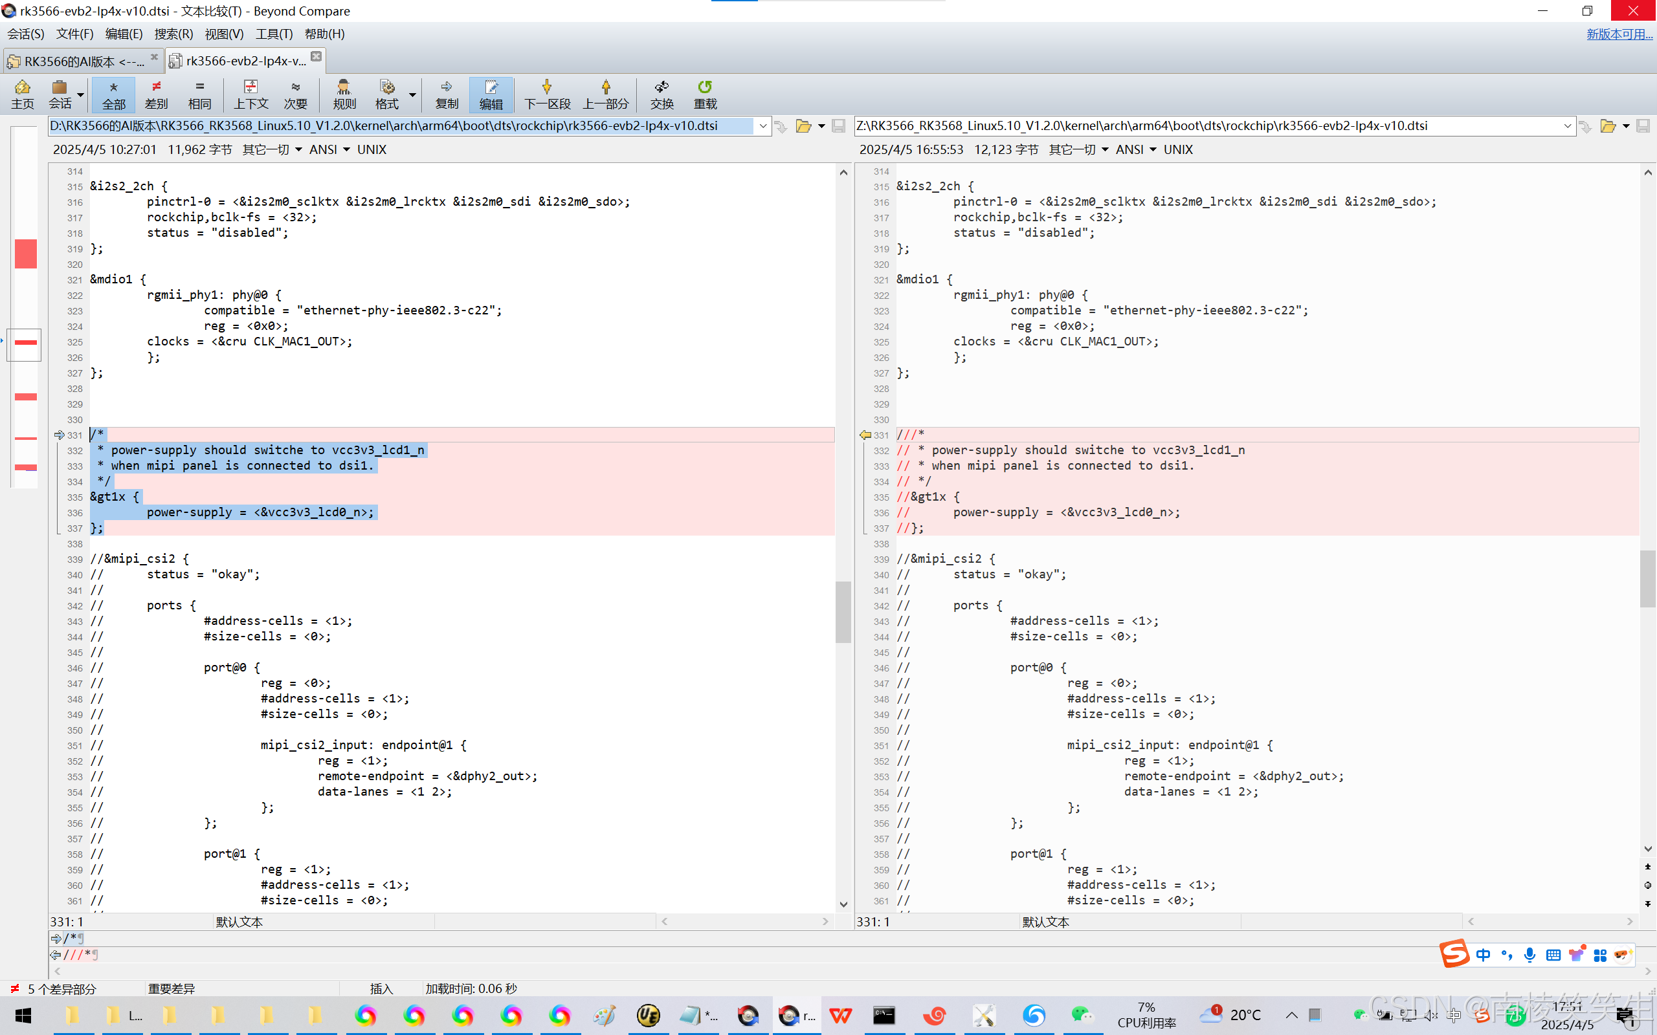Image resolution: width=1657 pixels, height=1035 pixels.
Task: Toggle Show Same (相同) filter
Action: (199, 94)
